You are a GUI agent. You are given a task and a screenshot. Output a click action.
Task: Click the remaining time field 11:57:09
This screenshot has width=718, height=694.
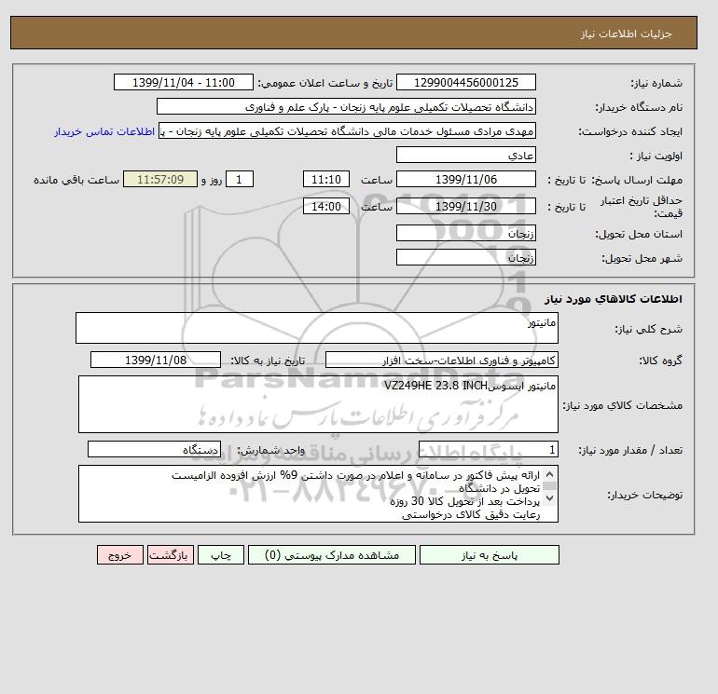pyautogui.click(x=160, y=180)
